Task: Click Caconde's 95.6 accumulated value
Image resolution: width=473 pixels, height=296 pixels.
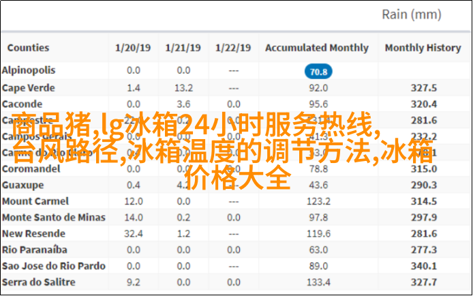Action: pos(318,104)
